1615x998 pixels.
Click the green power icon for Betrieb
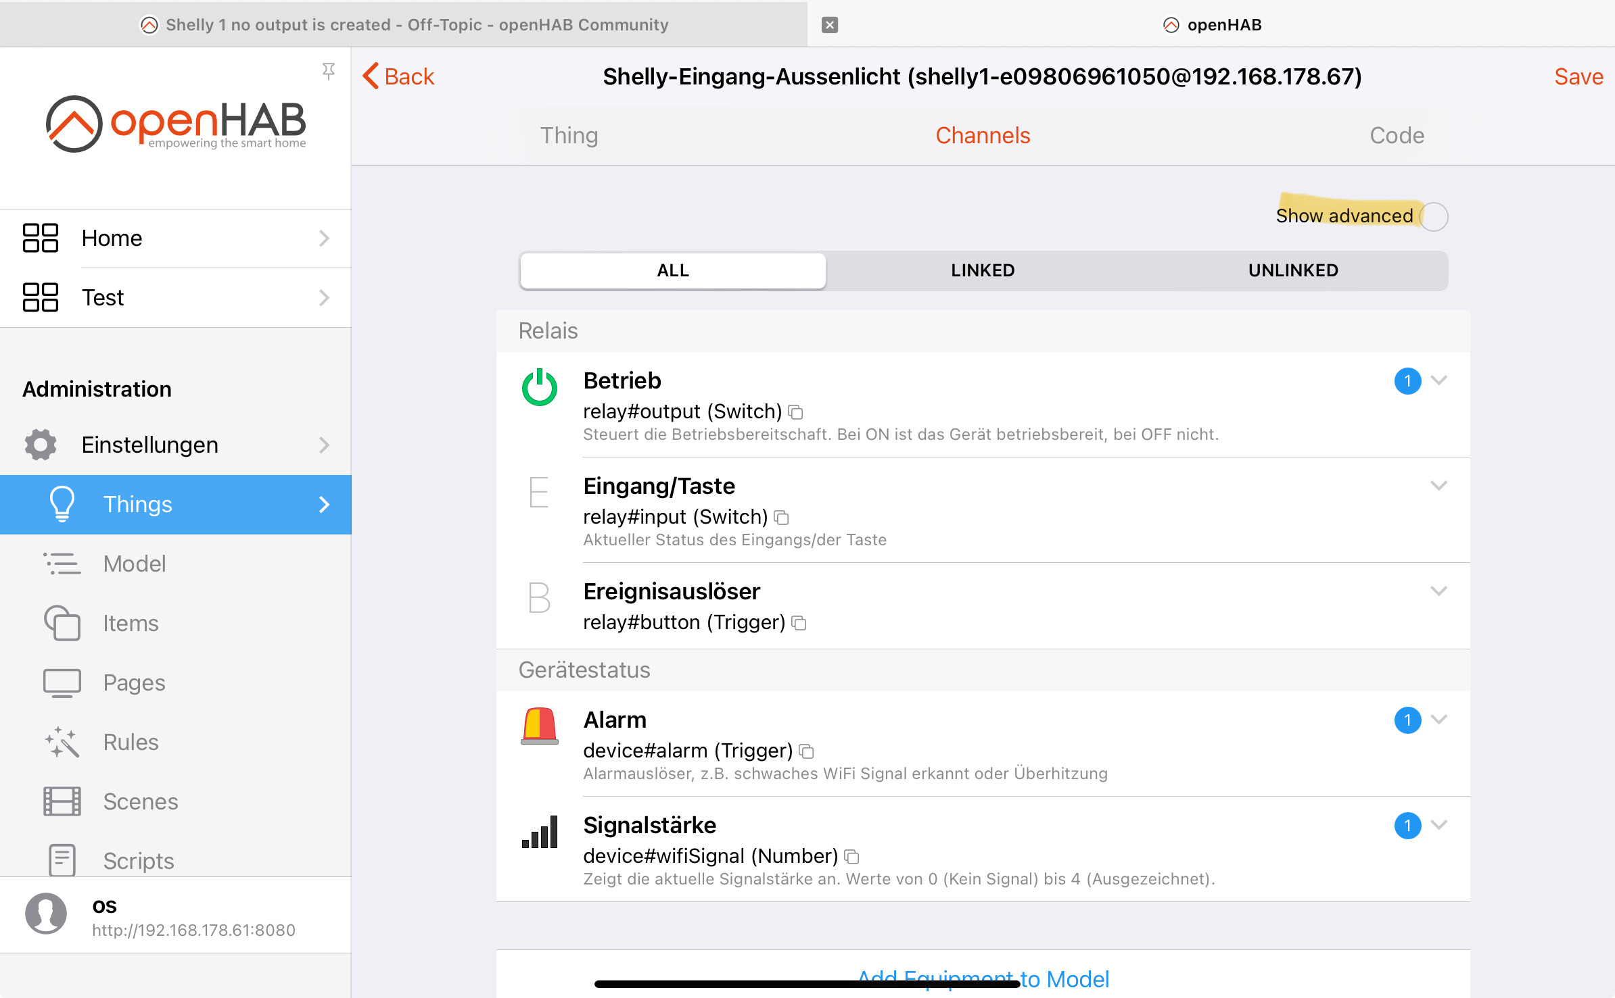(540, 386)
